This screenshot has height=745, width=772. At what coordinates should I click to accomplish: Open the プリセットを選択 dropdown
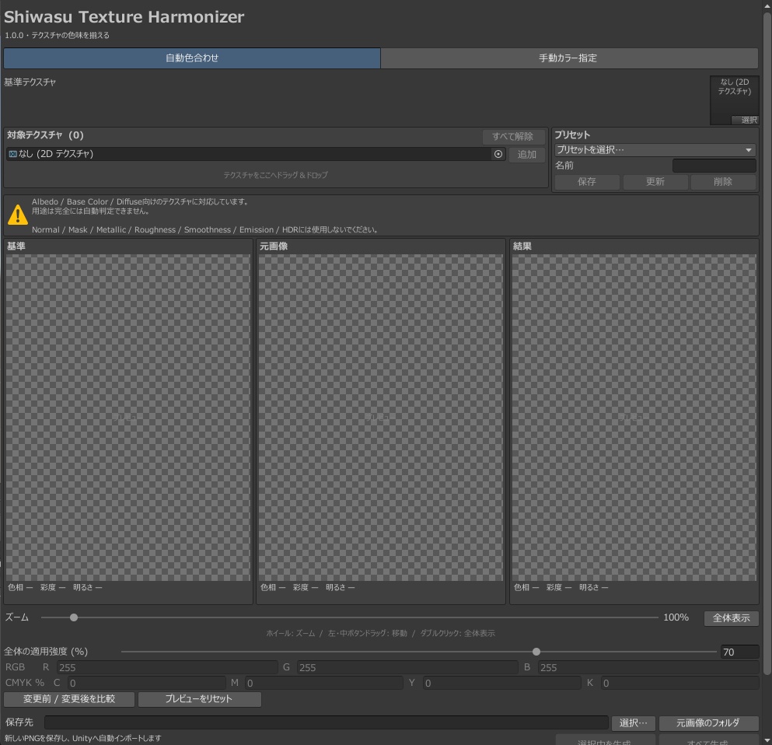(655, 149)
